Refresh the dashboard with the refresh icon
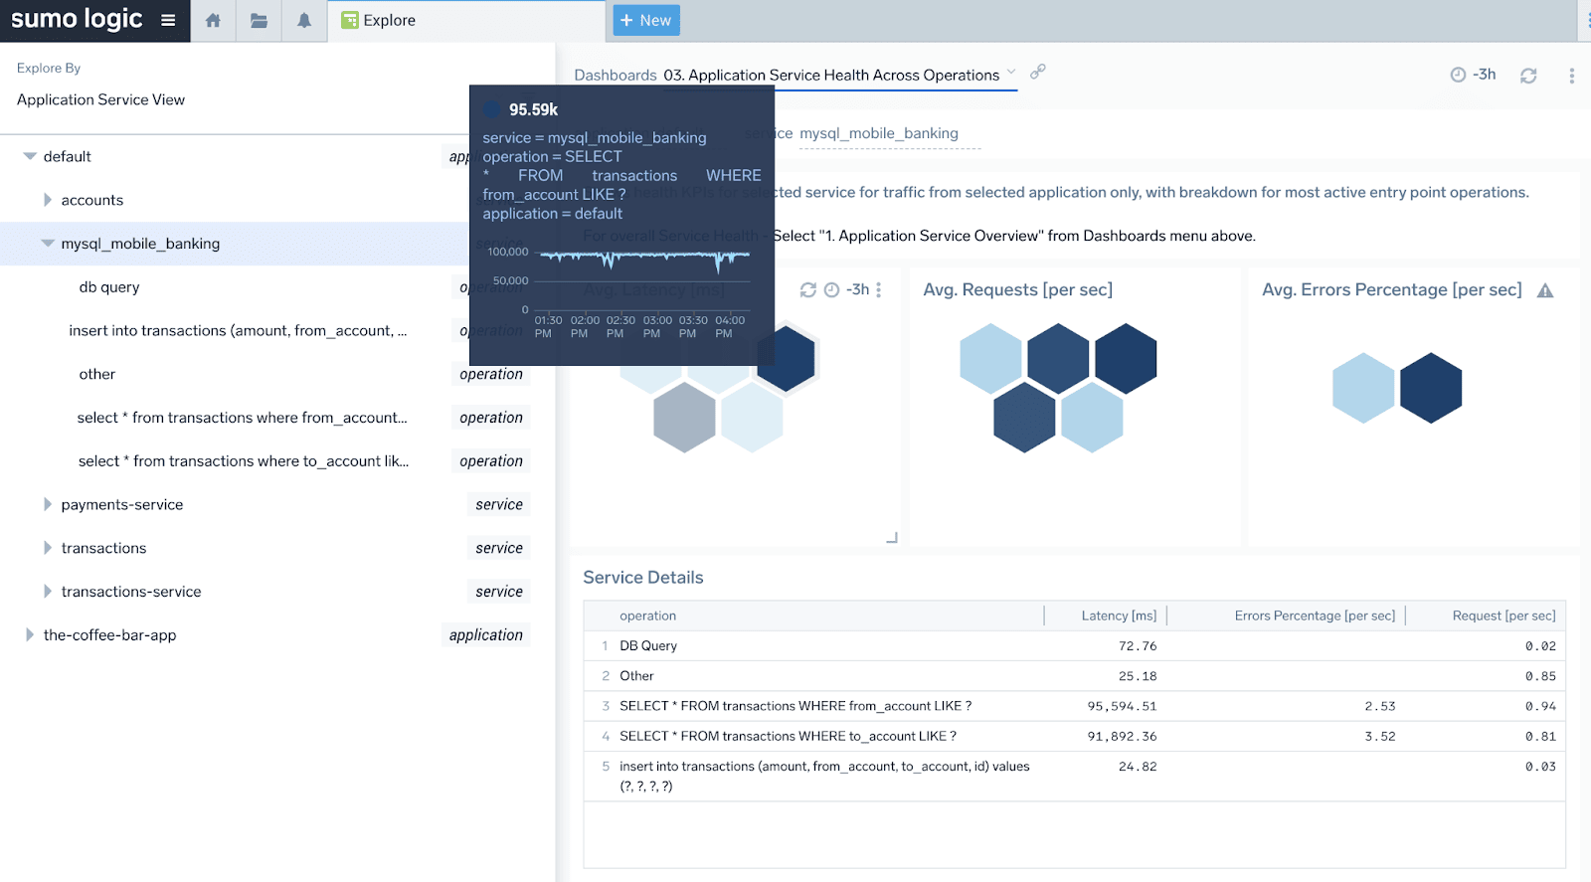Screen dimensions: 1591x882 [x=1528, y=76]
